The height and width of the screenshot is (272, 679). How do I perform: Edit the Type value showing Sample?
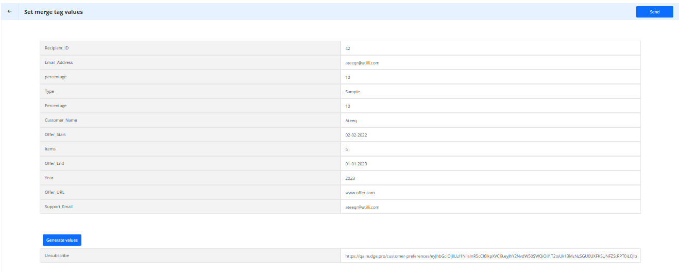coord(490,91)
